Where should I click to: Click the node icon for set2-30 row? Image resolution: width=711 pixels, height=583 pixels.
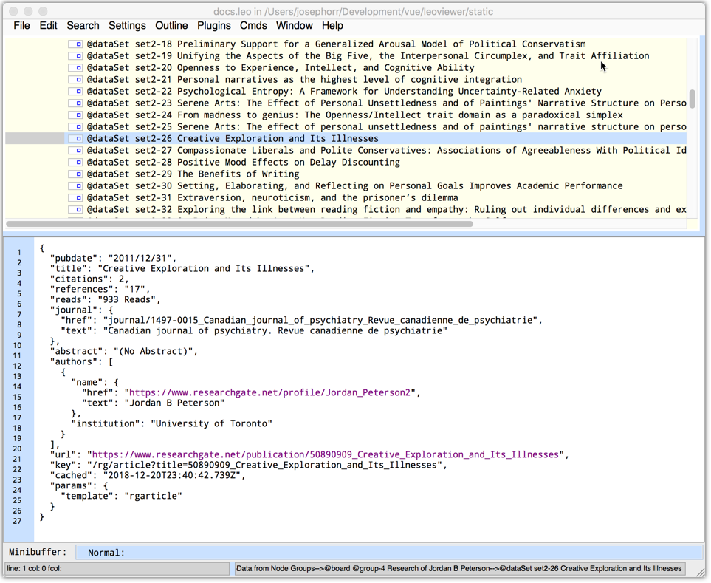coord(75,185)
